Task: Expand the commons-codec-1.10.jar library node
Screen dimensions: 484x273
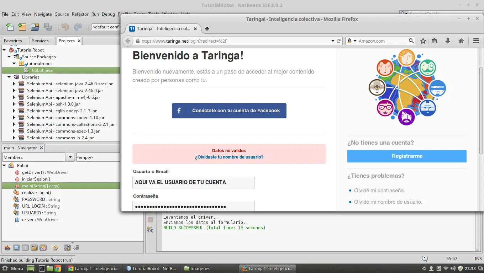Action: [x=14, y=118]
